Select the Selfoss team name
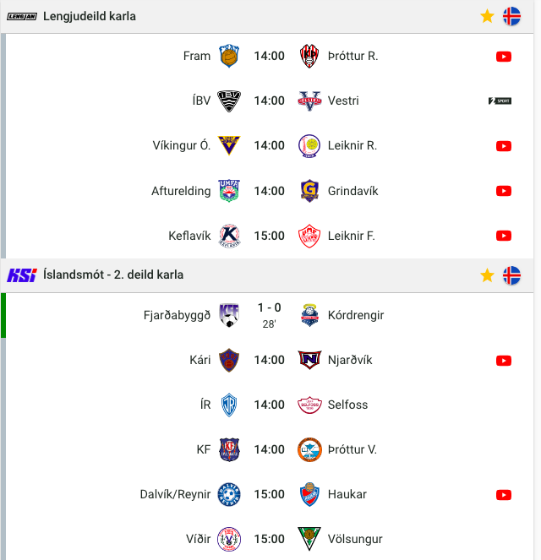The width and height of the screenshot is (541, 560). 347,405
